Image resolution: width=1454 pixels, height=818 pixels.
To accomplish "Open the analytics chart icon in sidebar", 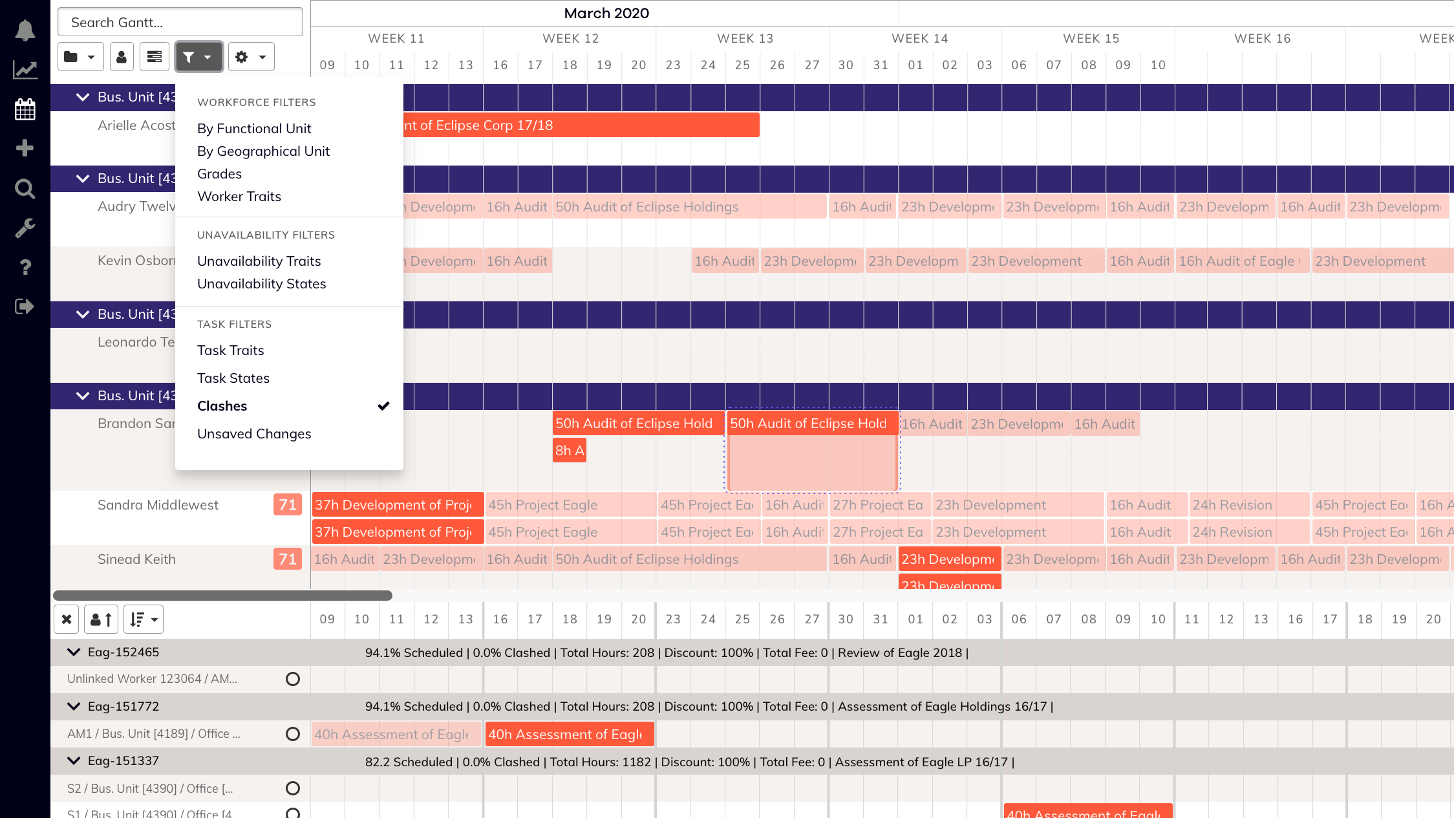I will [x=25, y=70].
